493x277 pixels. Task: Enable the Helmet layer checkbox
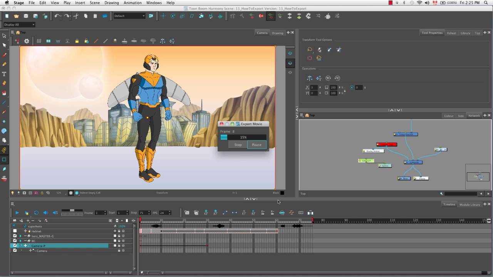[x=15, y=231]
